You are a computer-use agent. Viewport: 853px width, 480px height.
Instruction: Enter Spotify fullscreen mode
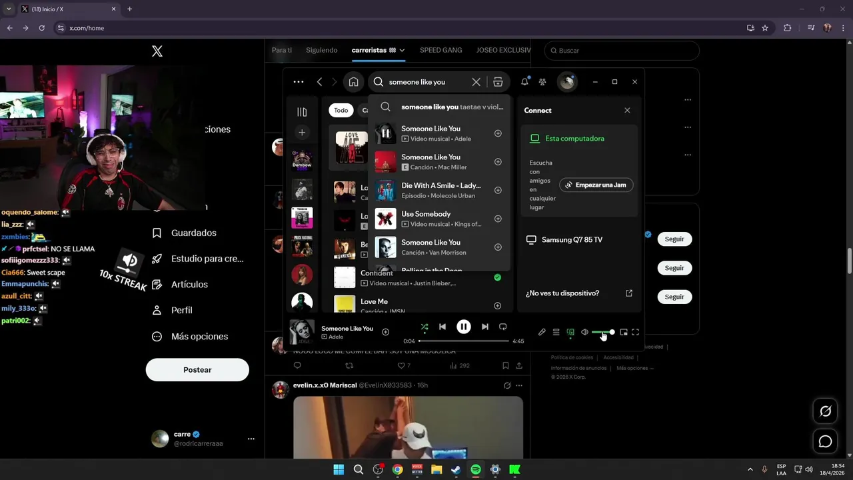pos(635,332)
